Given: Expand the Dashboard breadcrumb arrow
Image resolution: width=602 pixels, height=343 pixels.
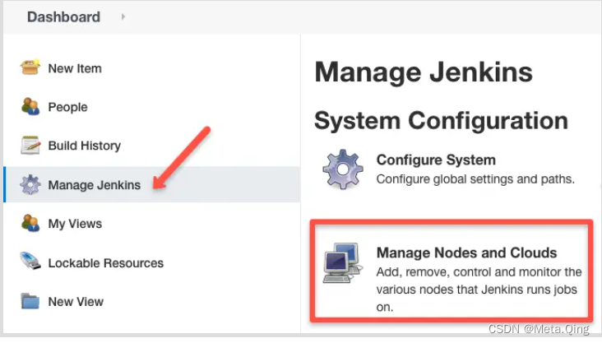Looking at the screenshot, I should 123,16.
